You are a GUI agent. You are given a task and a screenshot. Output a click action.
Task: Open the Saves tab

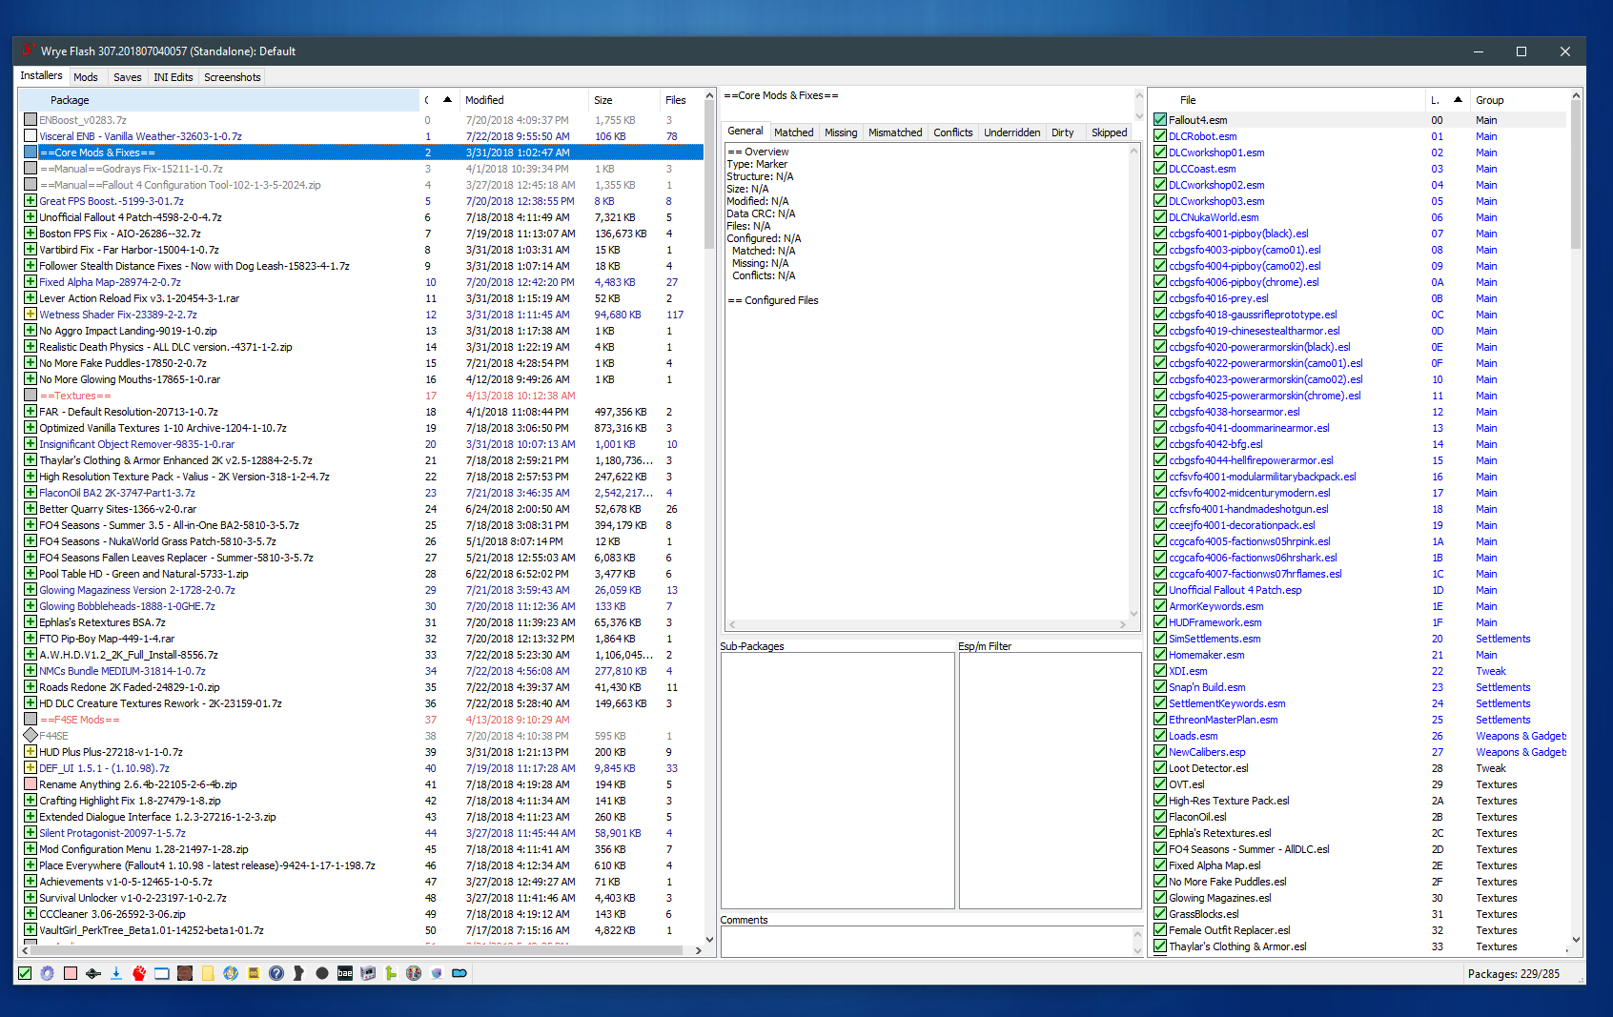(x=128, y=77)
